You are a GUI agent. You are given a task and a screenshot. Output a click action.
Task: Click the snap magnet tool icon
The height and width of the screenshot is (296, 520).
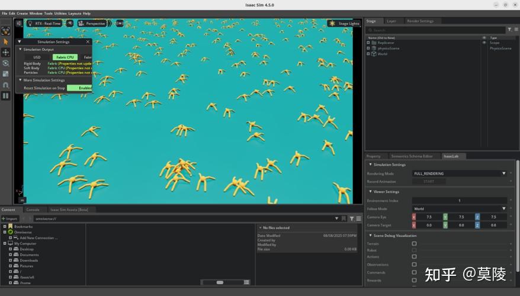pos(6,85)
